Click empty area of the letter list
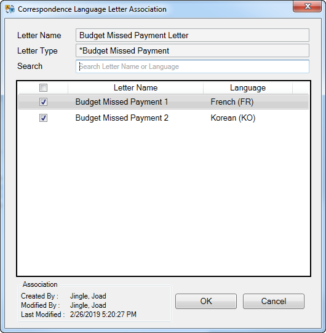Image resolution: width=326 pixels, height=333 pixels. tap(164, 199)
